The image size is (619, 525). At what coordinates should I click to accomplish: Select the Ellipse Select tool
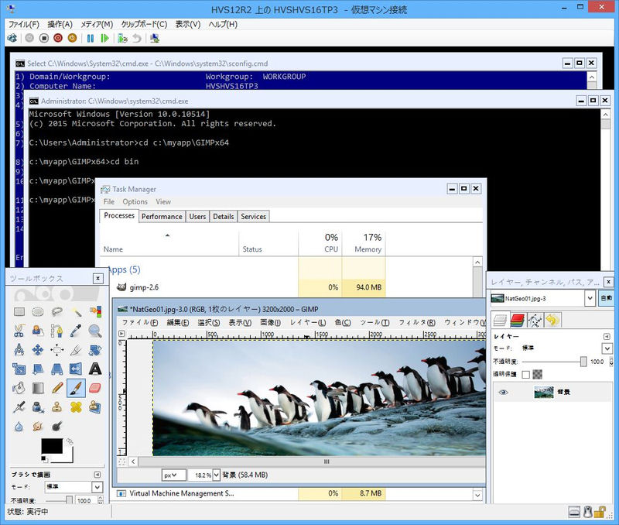(x=38, y=312)
